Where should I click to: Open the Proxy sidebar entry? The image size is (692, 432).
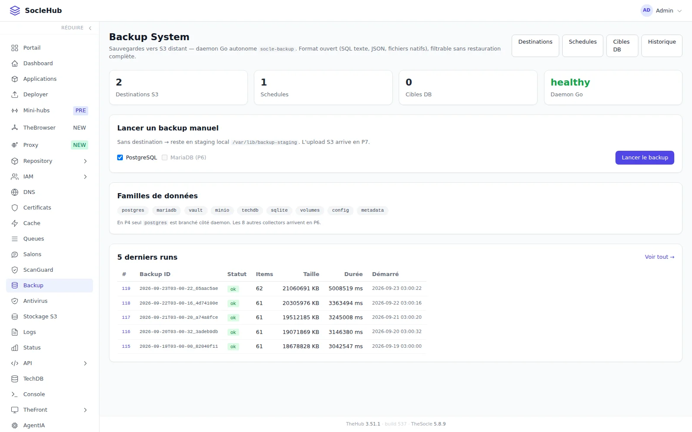coord(49,145)
